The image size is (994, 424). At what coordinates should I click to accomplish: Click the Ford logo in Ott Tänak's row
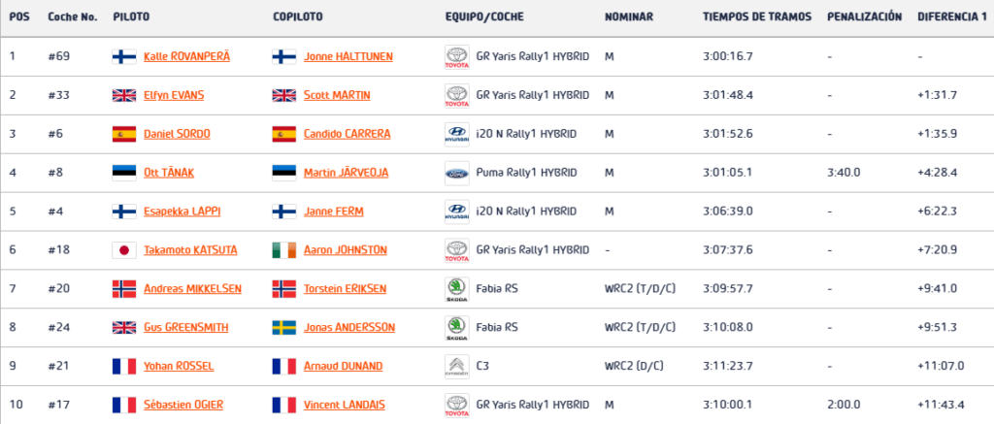click(x=457, y=173)
